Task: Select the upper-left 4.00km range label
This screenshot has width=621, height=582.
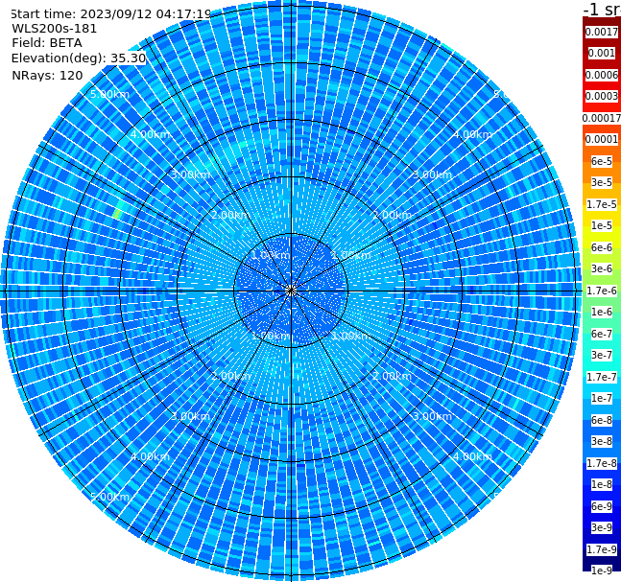Action: (150, 134)
